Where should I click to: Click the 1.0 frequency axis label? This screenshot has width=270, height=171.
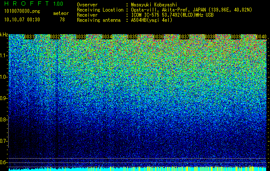tap(4, 77)
